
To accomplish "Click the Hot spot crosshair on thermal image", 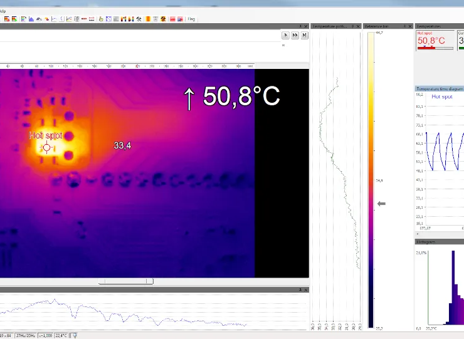I will pos(46,147).
